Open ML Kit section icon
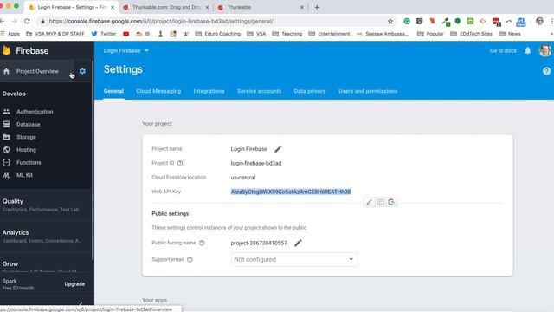 pos(6,175)
